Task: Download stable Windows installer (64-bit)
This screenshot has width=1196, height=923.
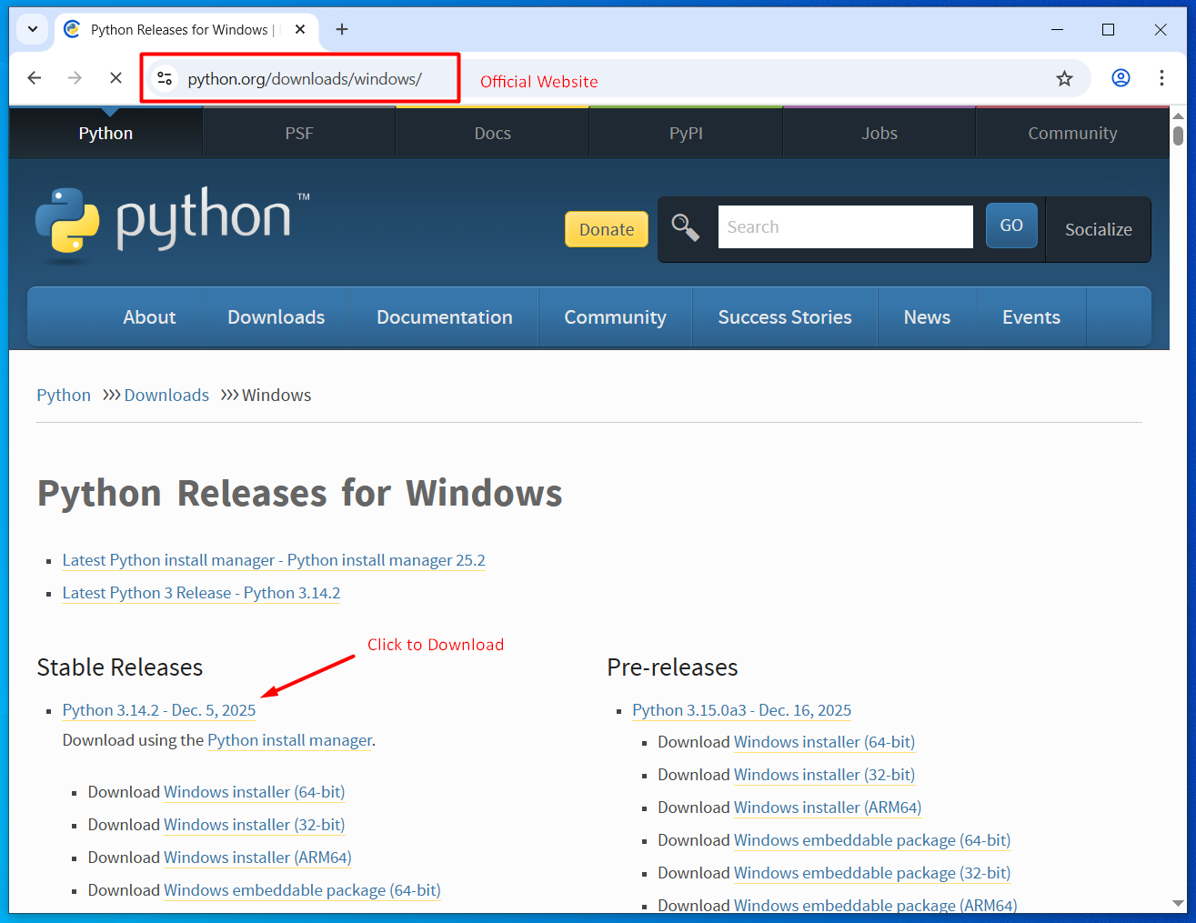Action: 254,792
